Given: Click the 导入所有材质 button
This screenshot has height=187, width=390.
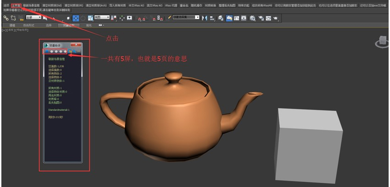Looking at the screenshot, I should [117, 5].
